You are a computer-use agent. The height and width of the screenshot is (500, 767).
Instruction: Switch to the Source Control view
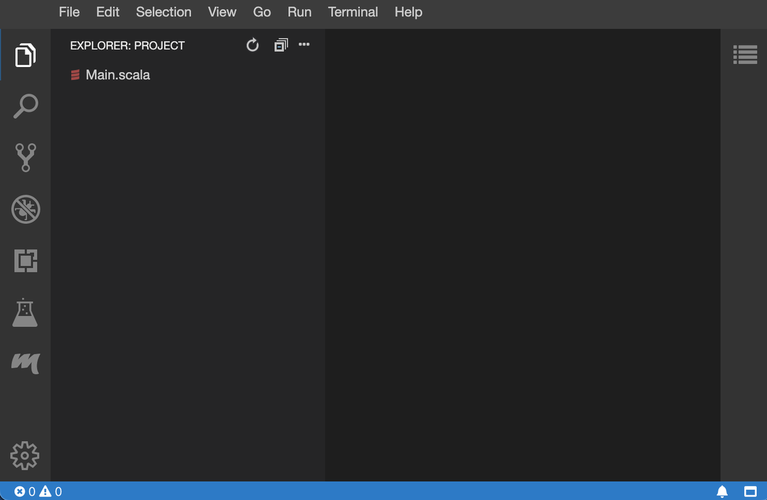click(x=26, y=158)
